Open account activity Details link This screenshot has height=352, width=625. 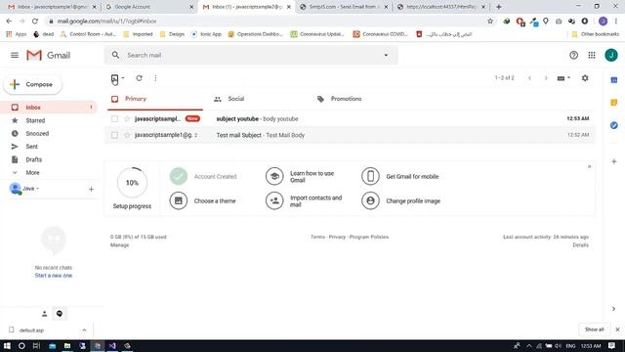click(581, 245)
